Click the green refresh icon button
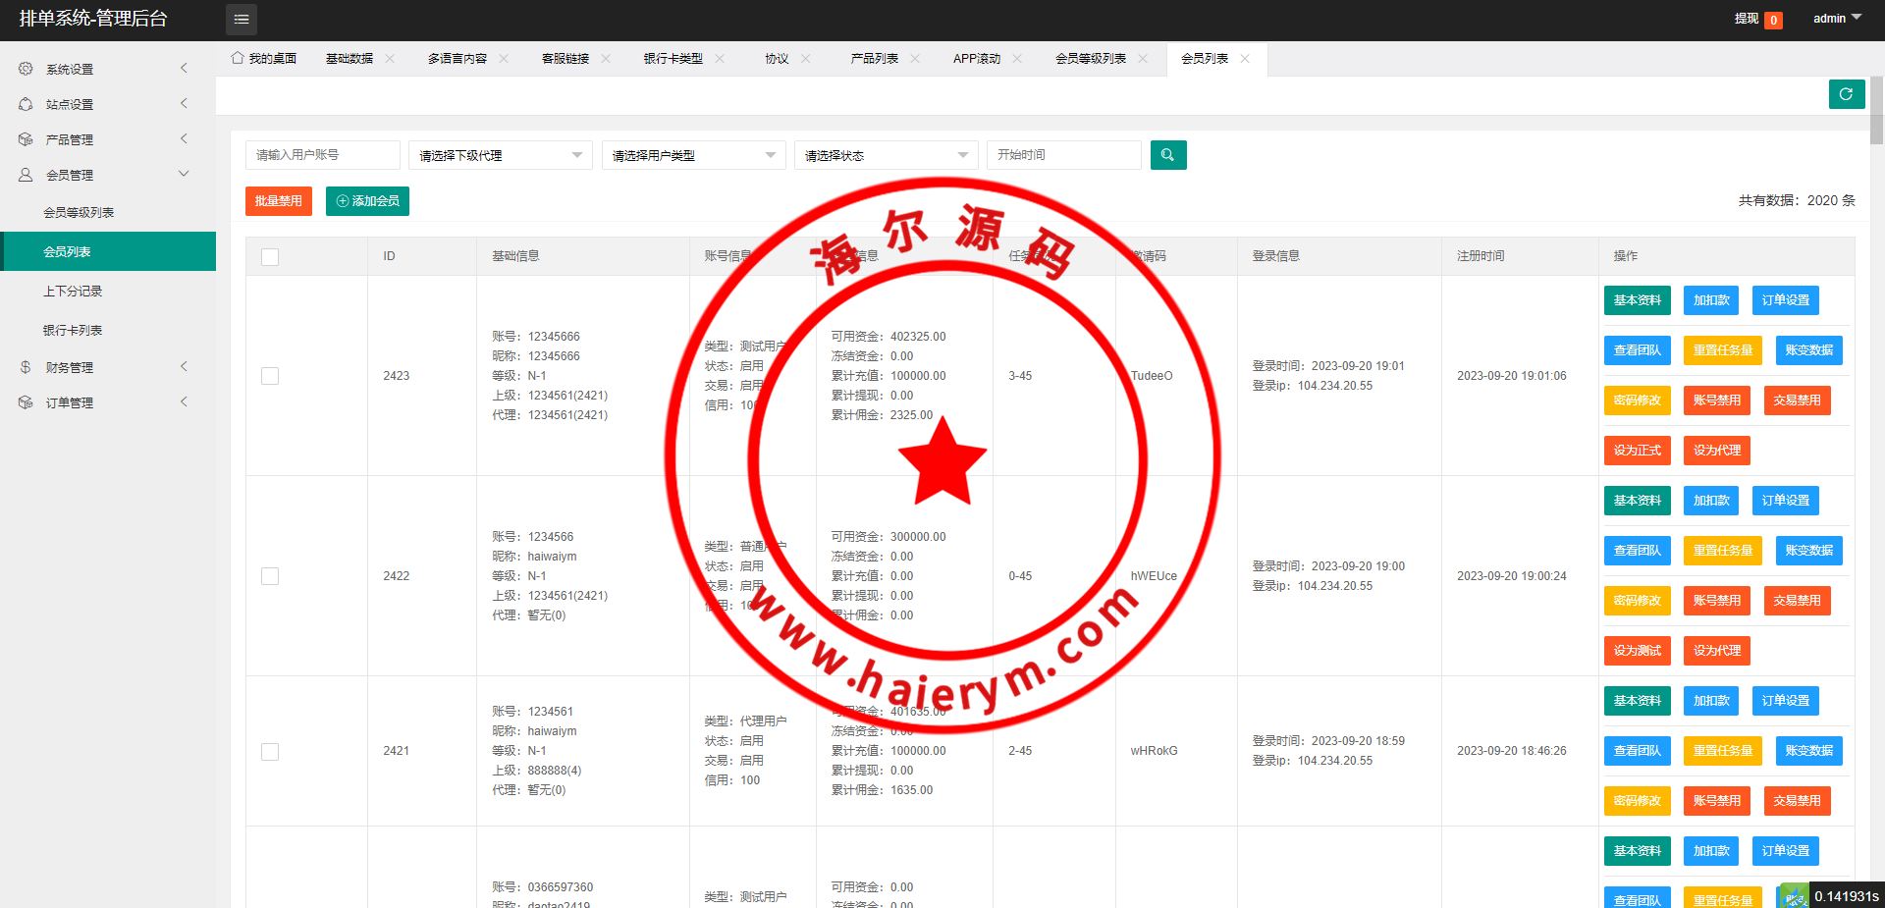Screen dimensions: 1885x908 point(1846,94)
